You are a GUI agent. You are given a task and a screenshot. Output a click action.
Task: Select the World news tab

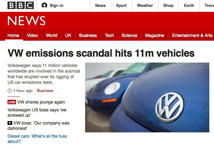click(51, 35)
